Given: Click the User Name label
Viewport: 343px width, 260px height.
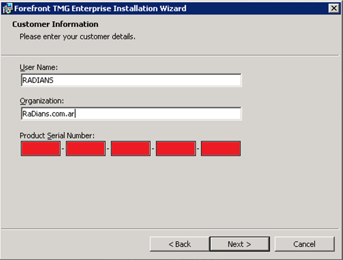Looking at the screenshot, I should (x=39, y=67).
